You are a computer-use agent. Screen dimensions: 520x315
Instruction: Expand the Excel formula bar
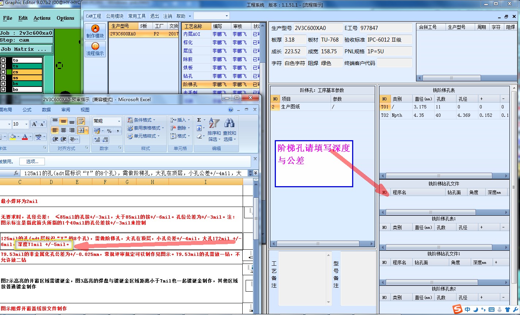pos(255,173)
